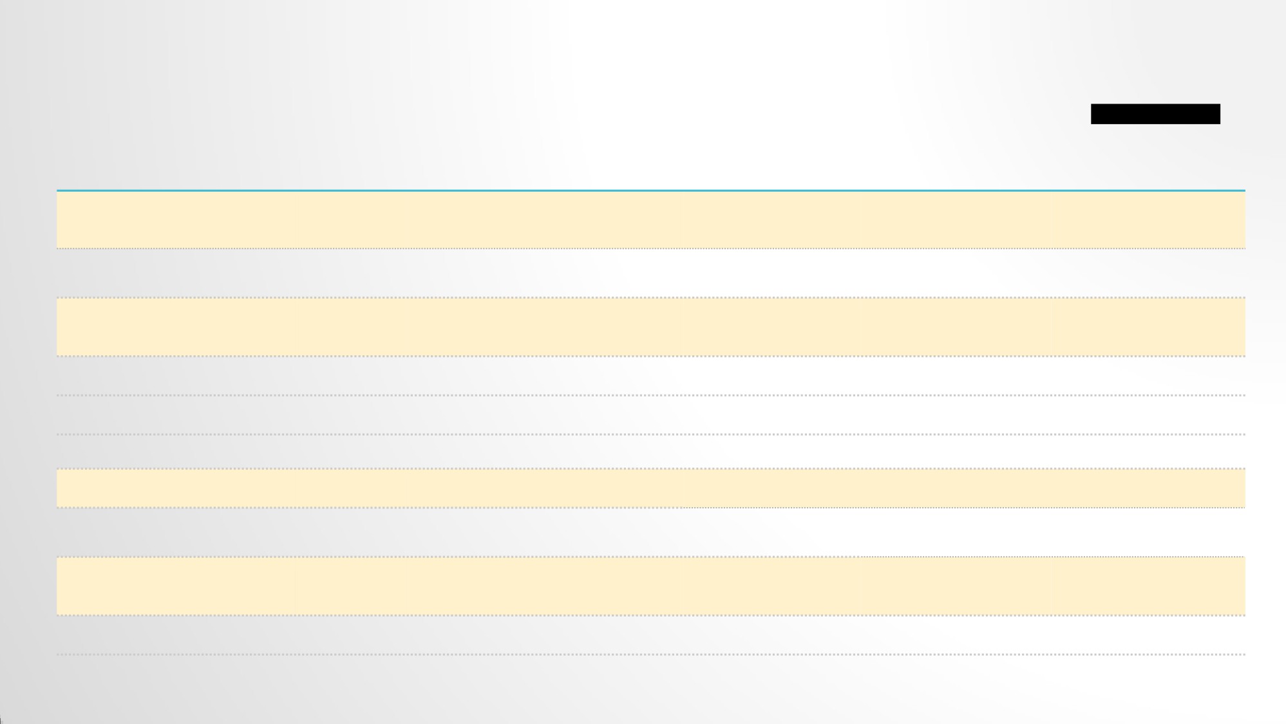Select the first yellow-shaded table row

[x=650, y=219]
